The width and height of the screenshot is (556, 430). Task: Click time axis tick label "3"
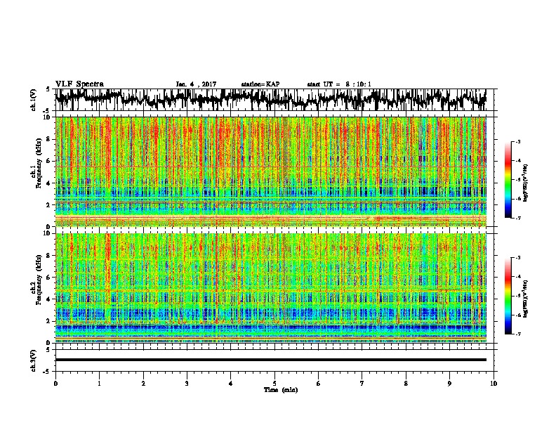click(187, 384)
